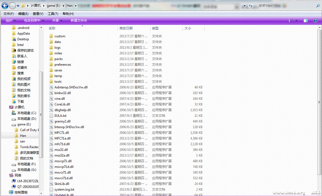Expand the 组织 dropdown menu
Image resolution: width=322 pixels, height=196 pixels.
coord(11,21)
